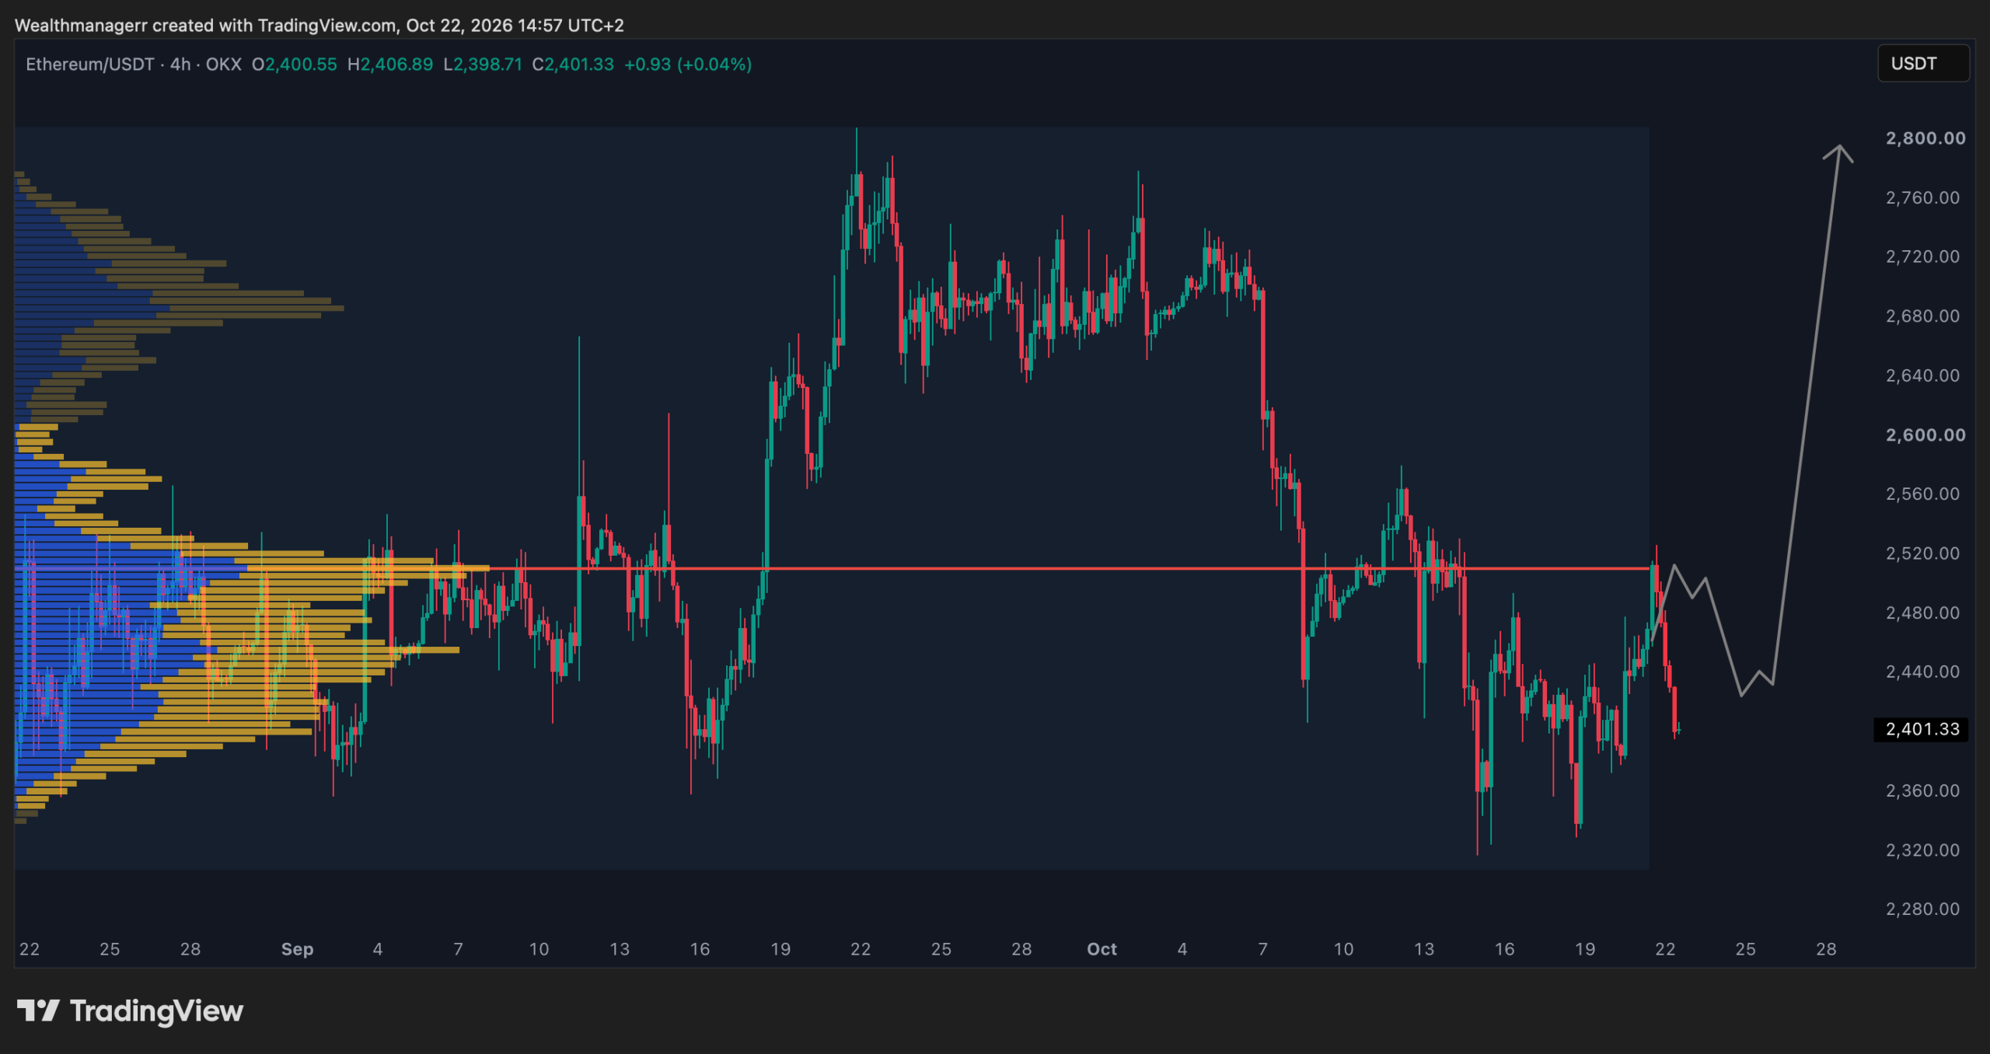Screen dimensions: 1990x1054
Task: Click the Oct label on time axis
Action: click(1101, 949)
